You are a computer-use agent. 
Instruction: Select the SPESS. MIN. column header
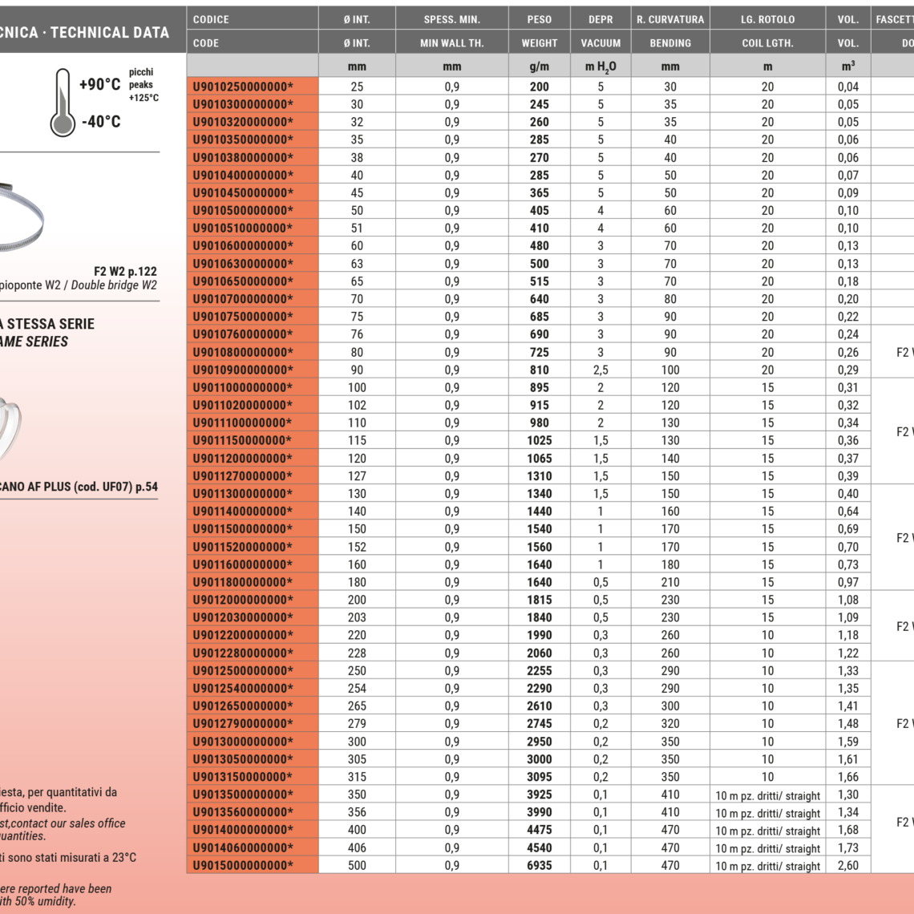[451, 19]
